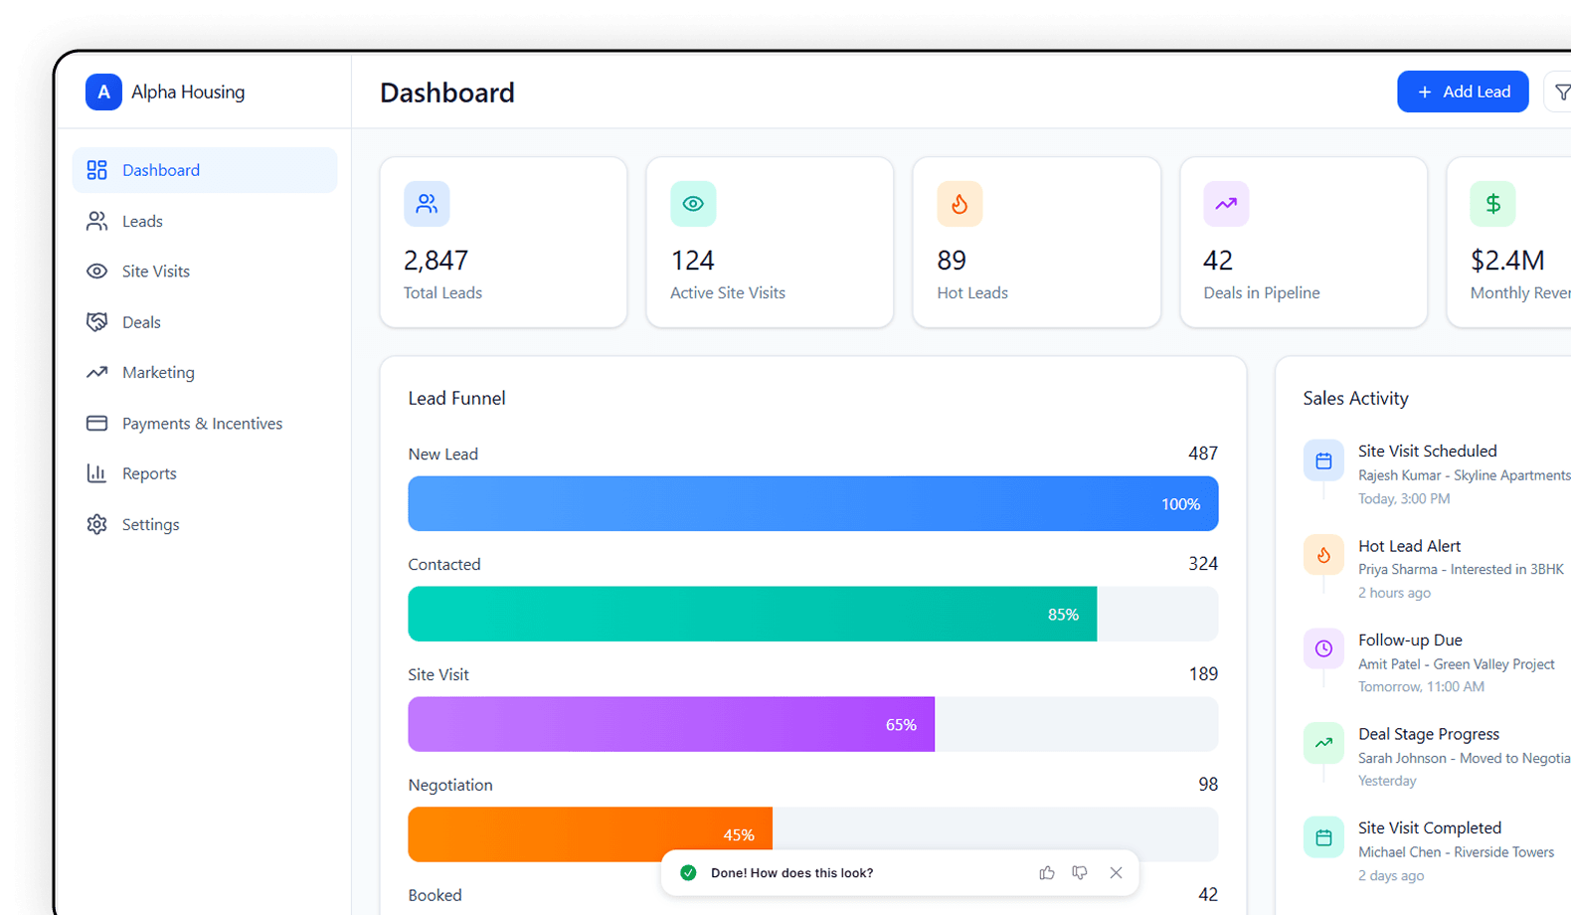This screenshot has width=1571, height=915.
Task: Click the Active Site Visits eye icon
Action: coord(693,204)
